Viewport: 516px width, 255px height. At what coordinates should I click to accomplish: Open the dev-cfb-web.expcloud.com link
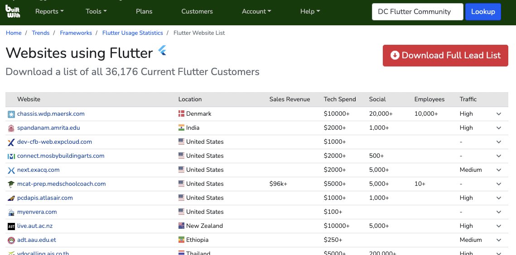tap(54, 142)
